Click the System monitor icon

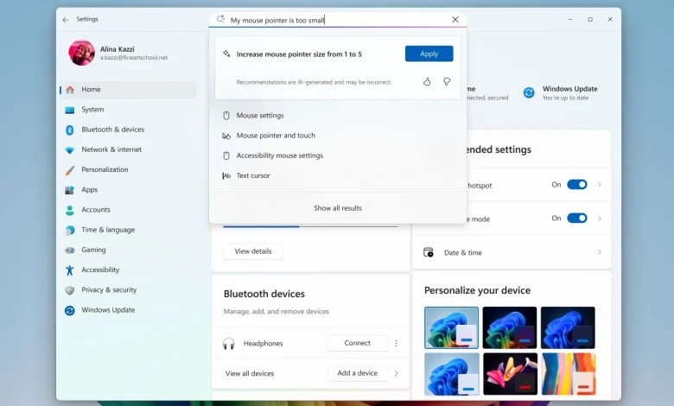(70, 110)
